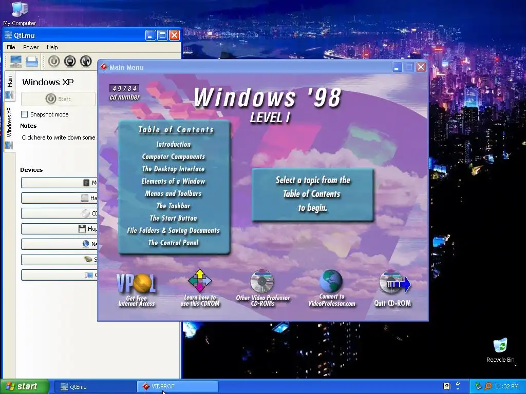Open the Computer Components topic
This screenshot has height=394, width=526.
pos(174,157)
